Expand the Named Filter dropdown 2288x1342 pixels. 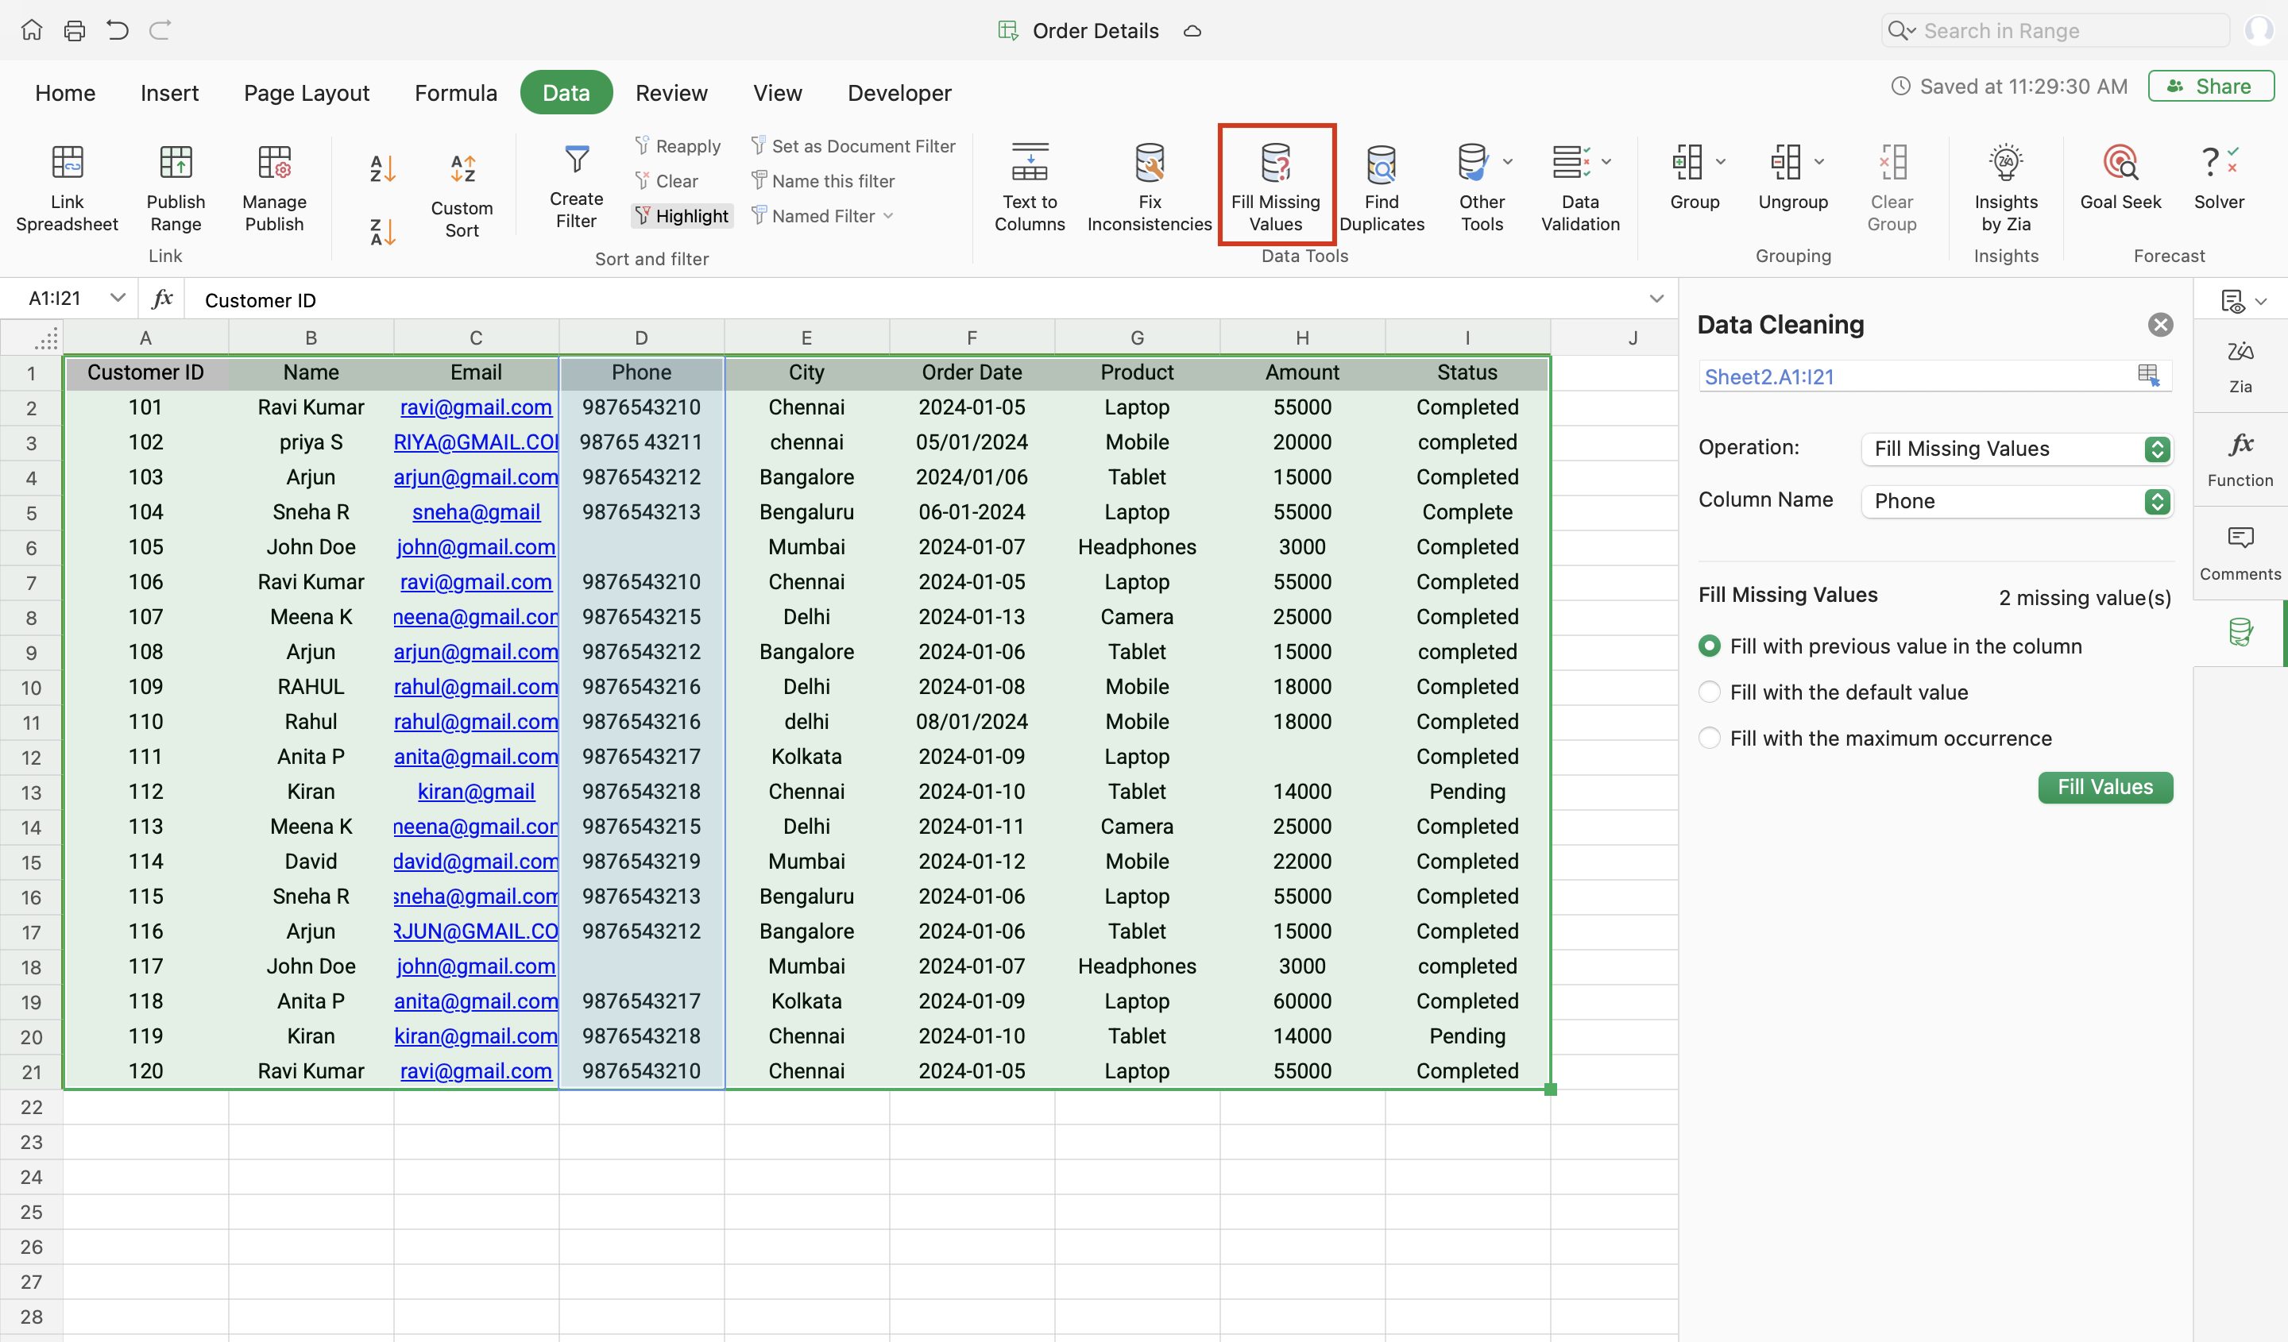[887, 216]
